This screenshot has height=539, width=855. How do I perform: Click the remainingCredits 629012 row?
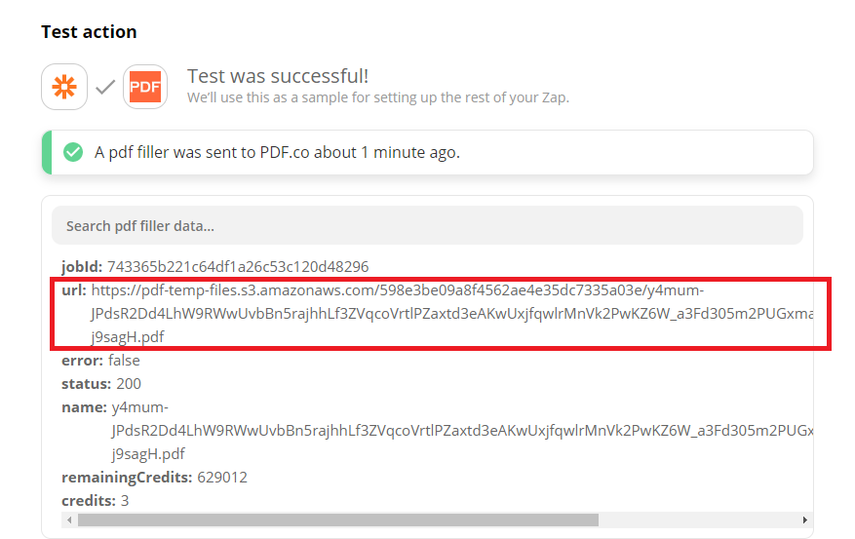coord(154,478)
